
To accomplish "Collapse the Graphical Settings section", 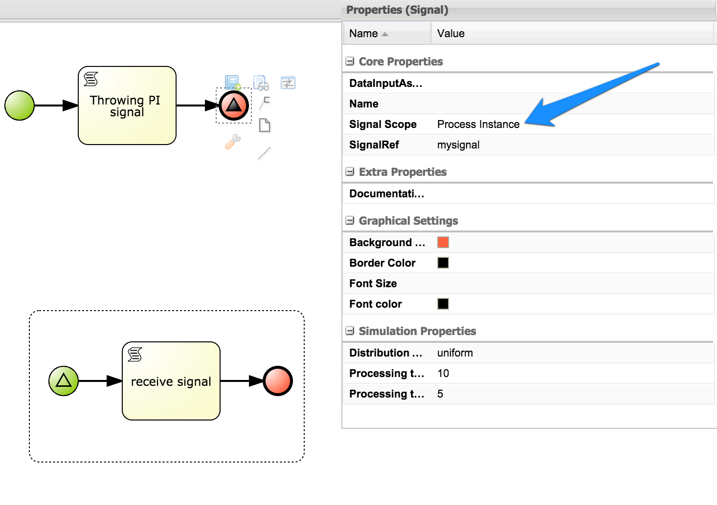I will [350, 220].
